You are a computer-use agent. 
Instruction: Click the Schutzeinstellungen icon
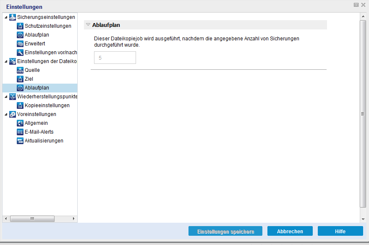click(x=20, y=26)
